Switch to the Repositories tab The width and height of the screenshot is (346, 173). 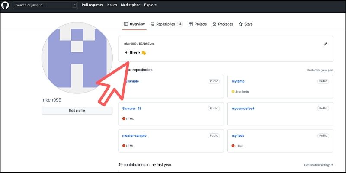(x=167, y=24)
